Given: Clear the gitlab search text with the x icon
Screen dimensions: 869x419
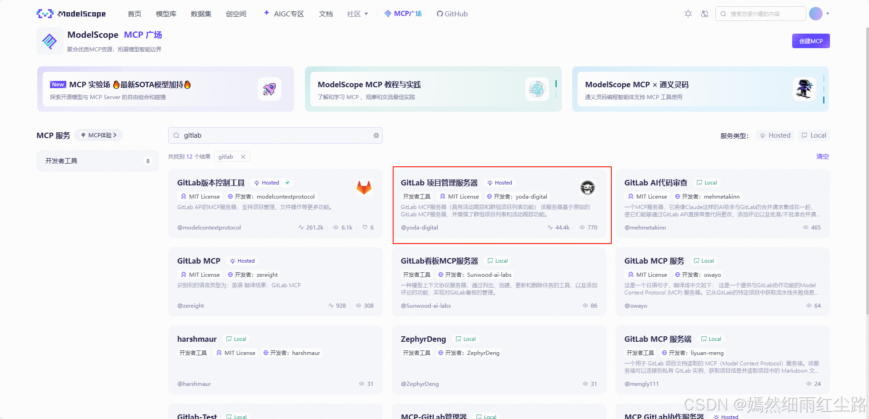Looking at the screenshot, I should tap(376, 135).
